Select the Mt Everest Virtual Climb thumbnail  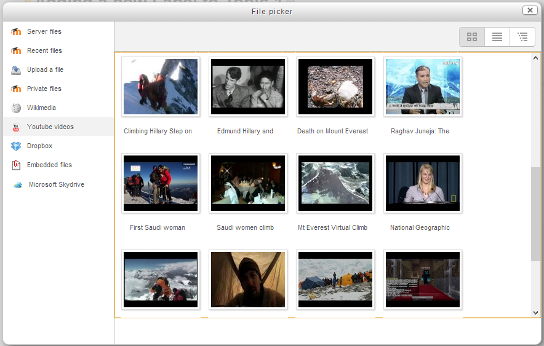[x=335, y=183]
